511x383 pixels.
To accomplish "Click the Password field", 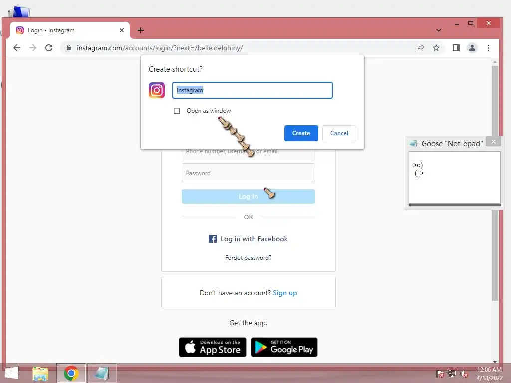I will (x=249, y=173).
